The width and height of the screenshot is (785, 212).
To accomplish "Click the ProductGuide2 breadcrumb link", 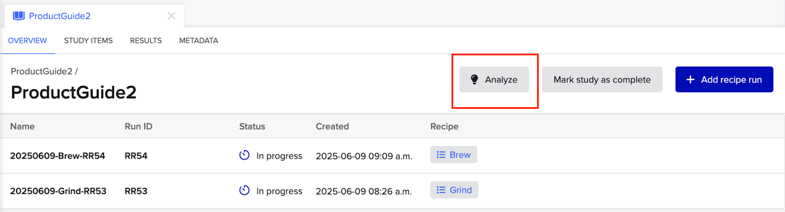I will click(42, 72).
